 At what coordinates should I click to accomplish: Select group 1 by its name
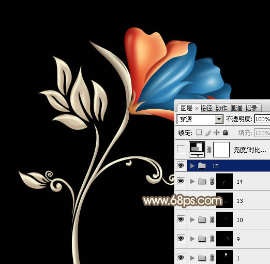click(x=238, y=258)
